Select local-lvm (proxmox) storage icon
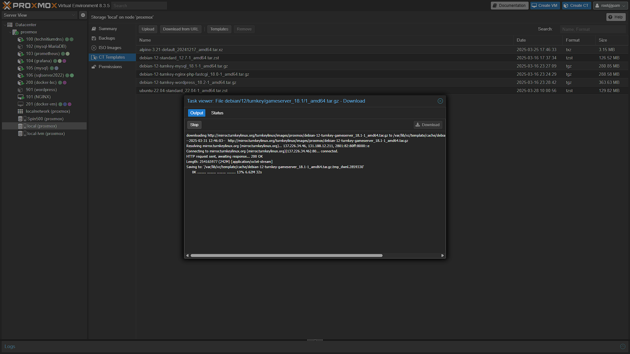This screenshot has width=630, height=354. [22, 133]
